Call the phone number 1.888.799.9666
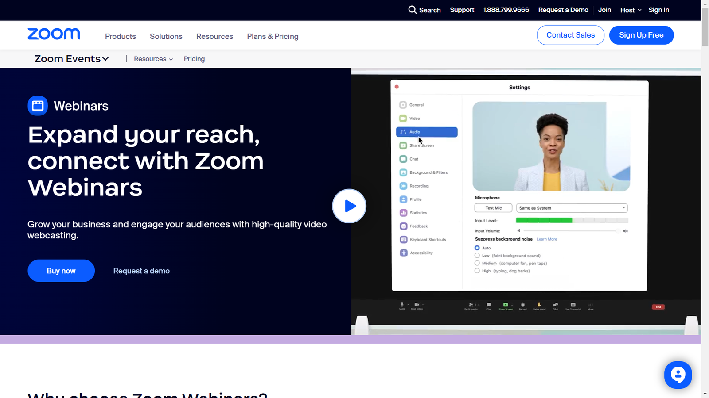Image resolution: width=709 pixels, height=398 pixels. point(506,10)
